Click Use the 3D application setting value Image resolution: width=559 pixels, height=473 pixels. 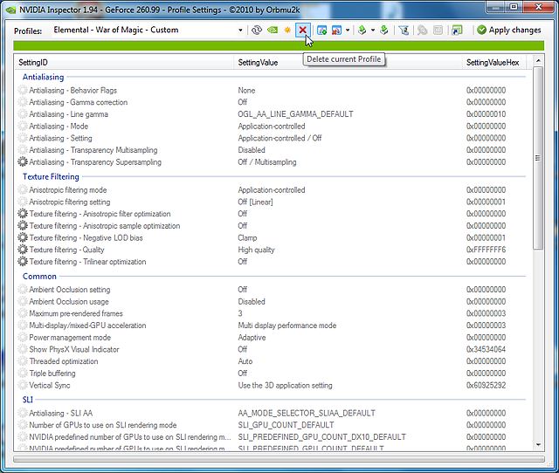[x=286, y=386]
